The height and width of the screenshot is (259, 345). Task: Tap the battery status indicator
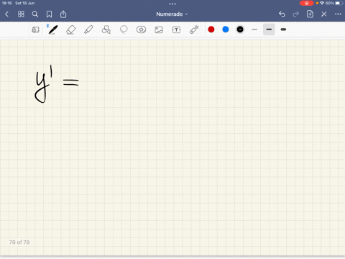334,3
